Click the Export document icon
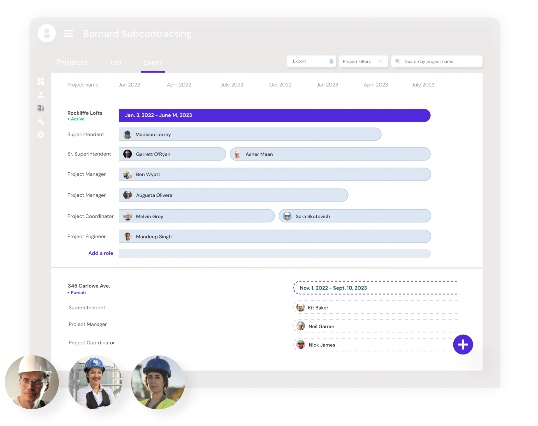Viewport: 538px width, 426px height. pos(331,61)
